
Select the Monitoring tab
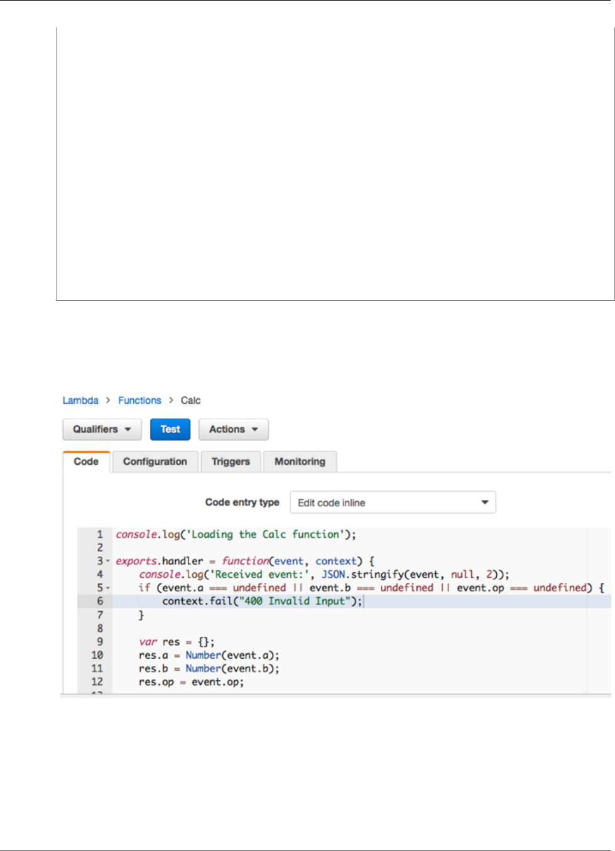(300, 462)
